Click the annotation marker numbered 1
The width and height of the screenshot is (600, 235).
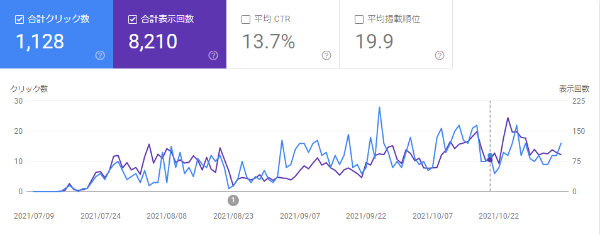[x=233, y=200]
